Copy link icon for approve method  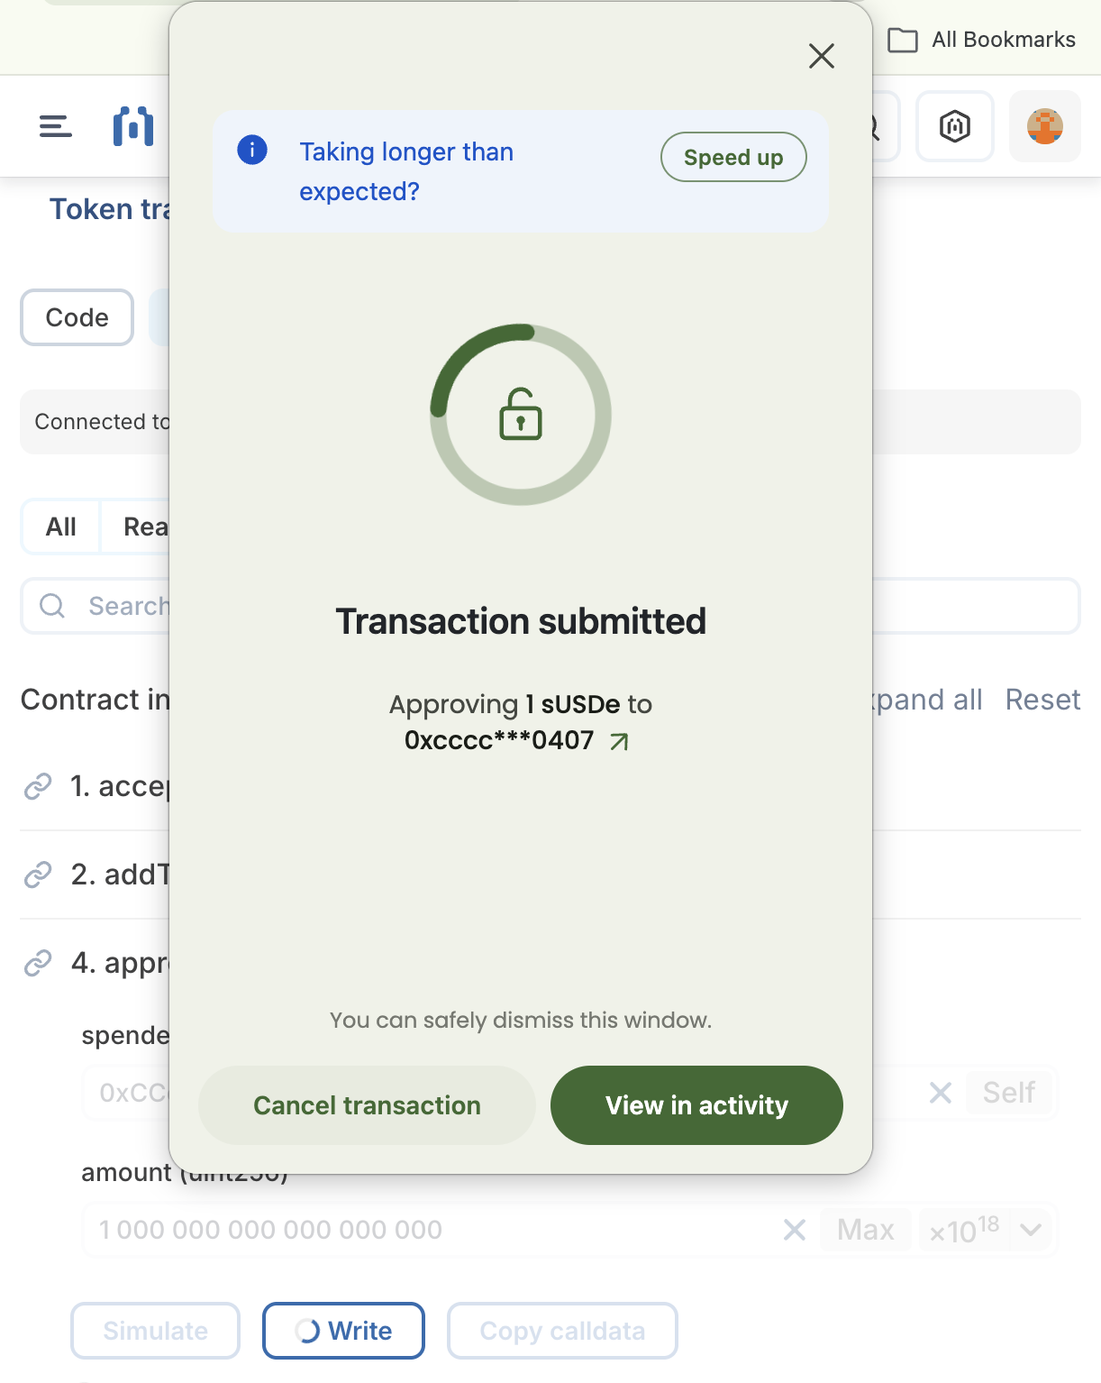point(38,963)
